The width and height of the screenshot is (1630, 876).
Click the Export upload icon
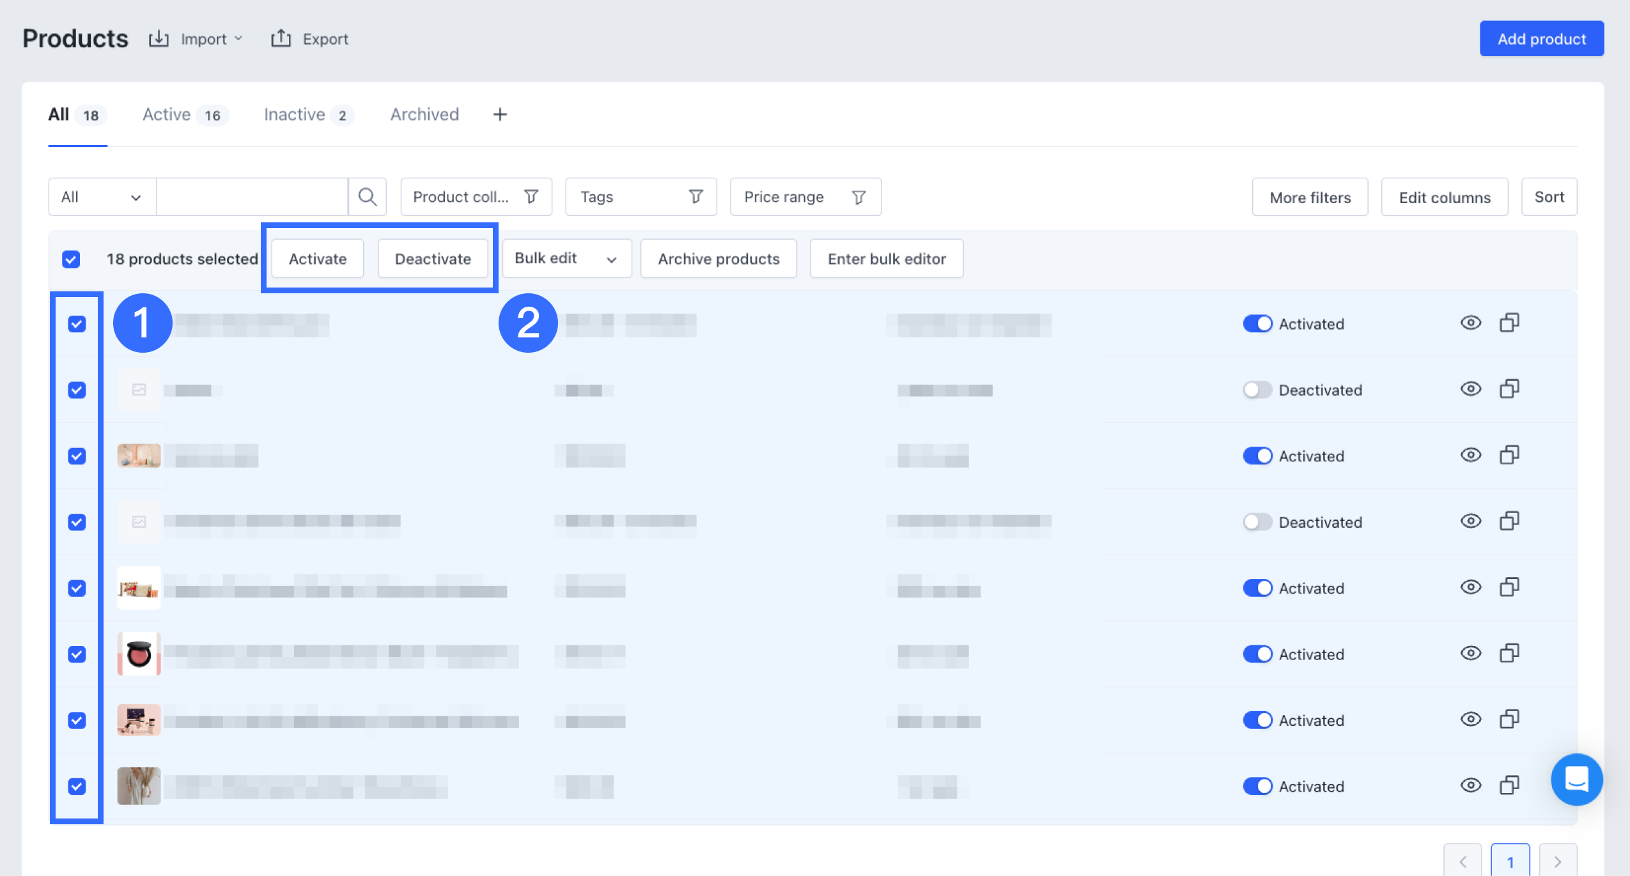point(281,39)
